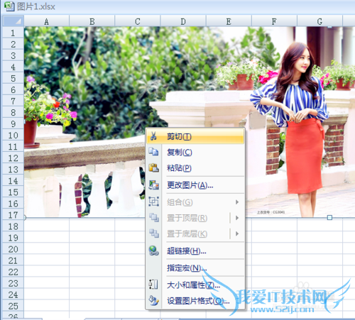Screen dimensions: 355x320
Task: Click the 置于底层(K) menu entry
Action: pyautogui.click(x=195, y=233)
